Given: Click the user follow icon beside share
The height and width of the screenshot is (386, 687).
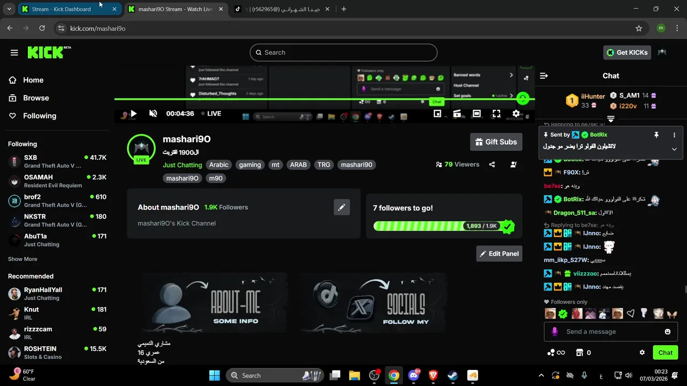Looking at the screenshot, I should [x=514, y=165].
